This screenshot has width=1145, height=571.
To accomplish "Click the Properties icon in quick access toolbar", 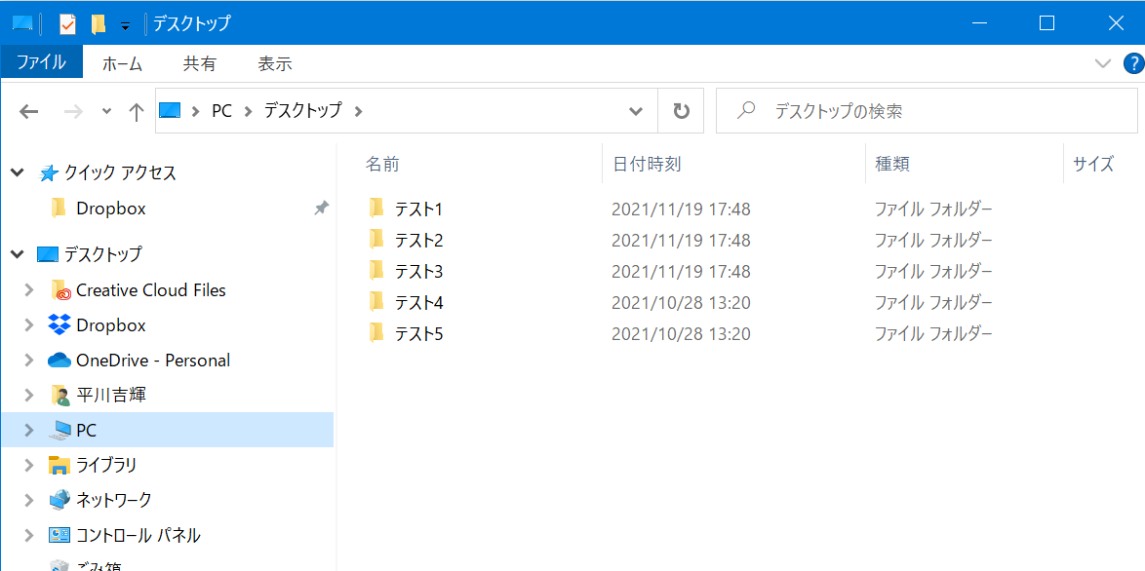I will (67, 23).
